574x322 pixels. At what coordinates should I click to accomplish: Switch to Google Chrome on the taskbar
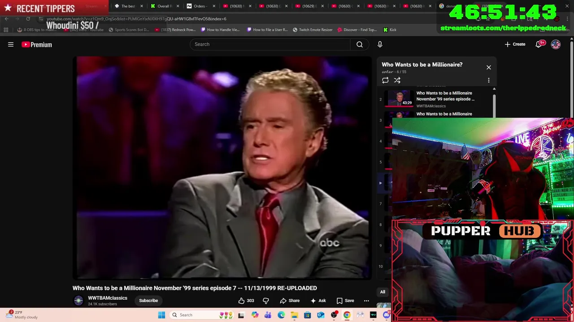click(347, 315)
